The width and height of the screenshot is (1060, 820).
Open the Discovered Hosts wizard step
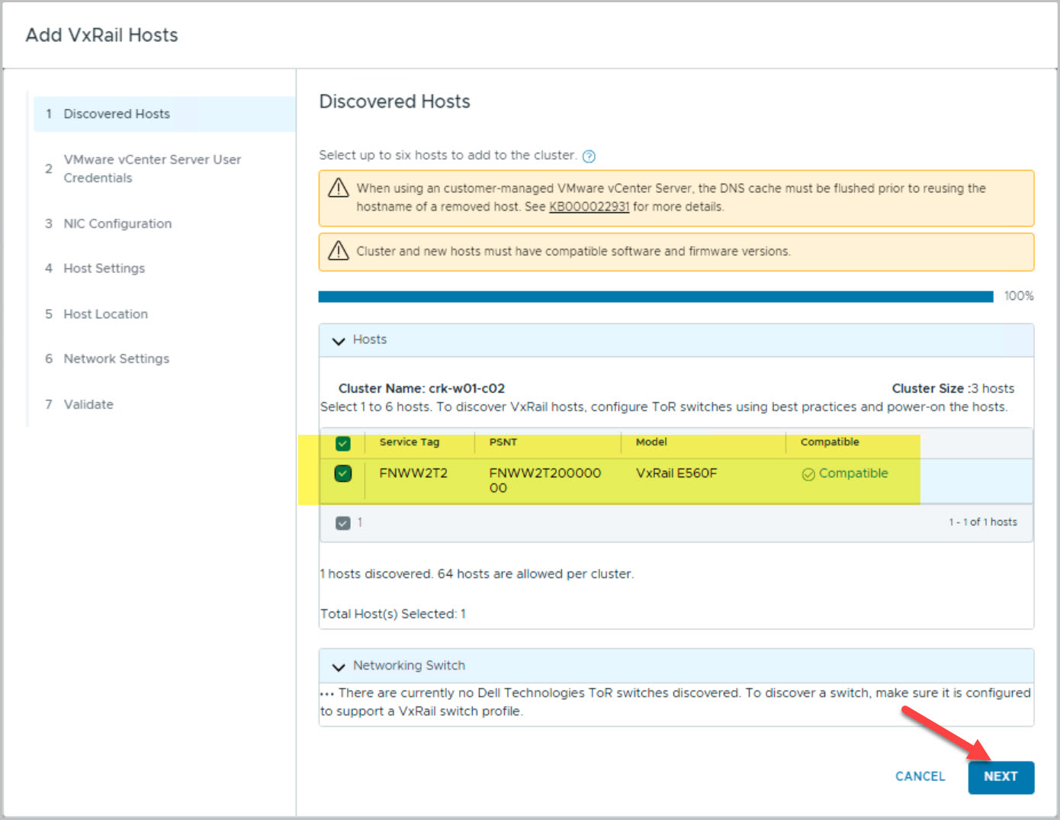(117, 114)
